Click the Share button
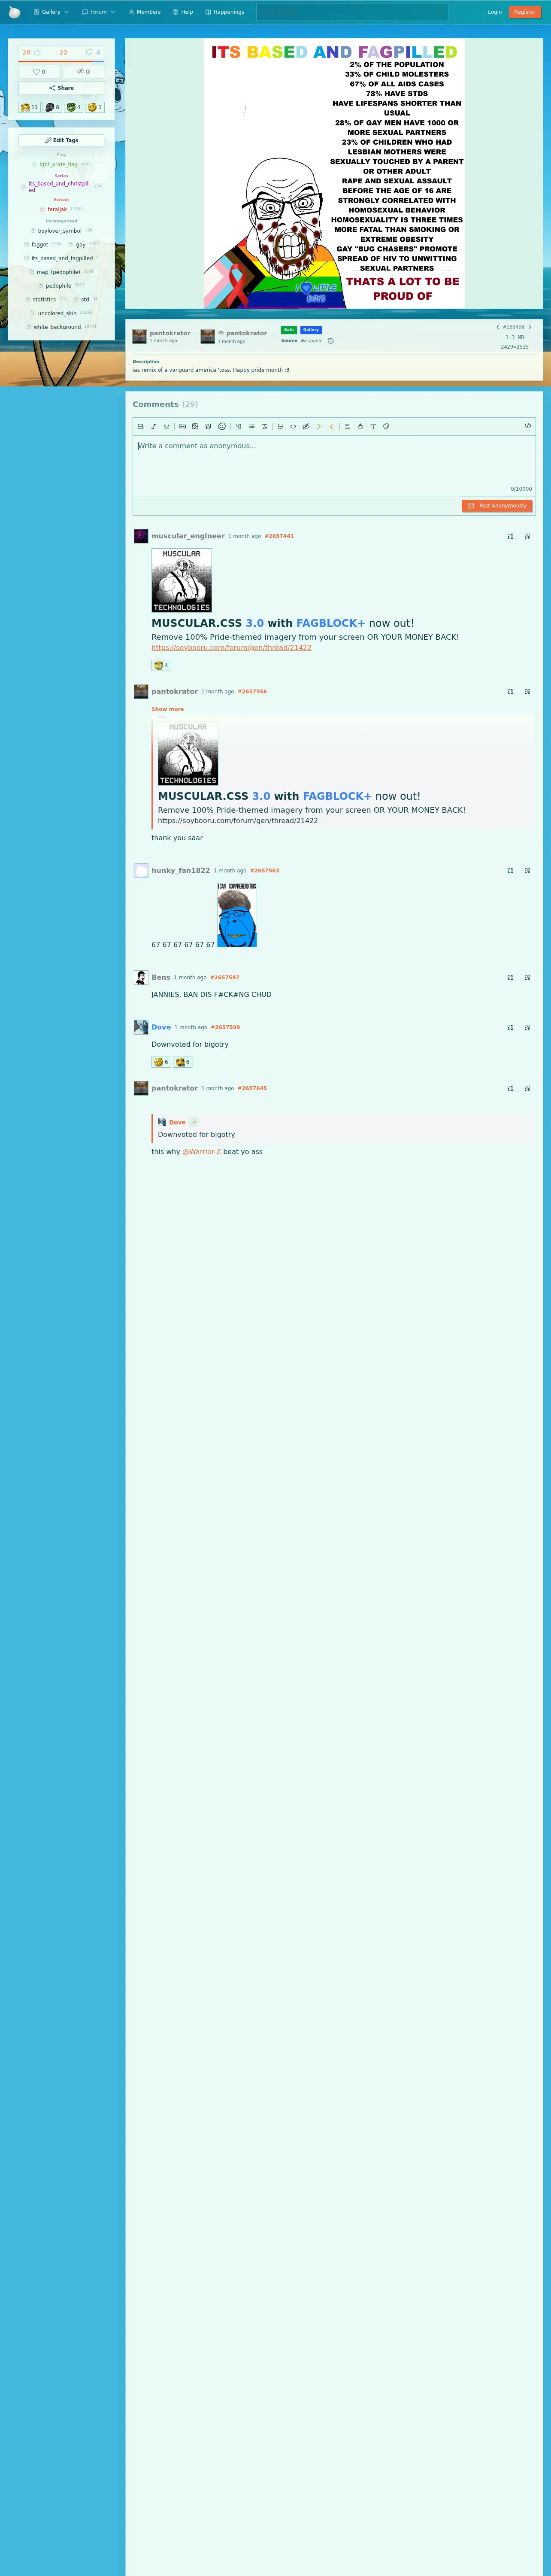 point(61,88)
